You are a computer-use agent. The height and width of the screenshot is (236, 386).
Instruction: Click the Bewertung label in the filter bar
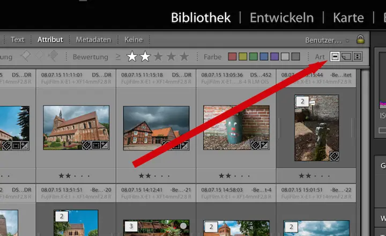91,57
